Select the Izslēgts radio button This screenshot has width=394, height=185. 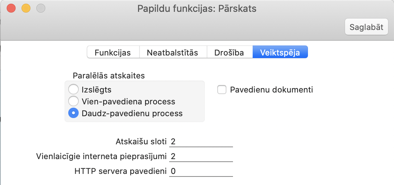click(x=73, y=90)
